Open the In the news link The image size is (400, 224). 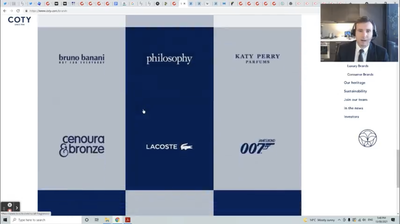point(354,108)
